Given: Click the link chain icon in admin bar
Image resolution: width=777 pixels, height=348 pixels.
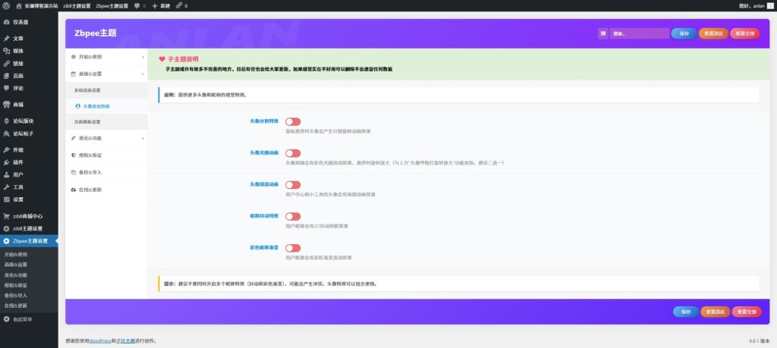Looking at the screenshot, I should (179, 6).
